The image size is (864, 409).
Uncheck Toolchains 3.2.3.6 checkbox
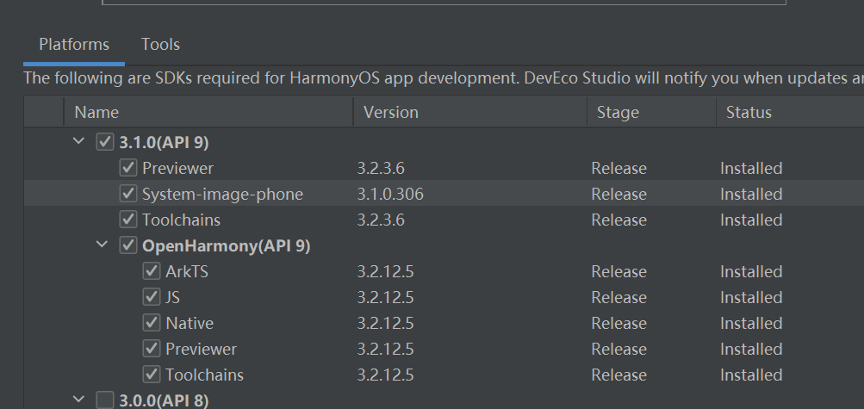(127, 219)
